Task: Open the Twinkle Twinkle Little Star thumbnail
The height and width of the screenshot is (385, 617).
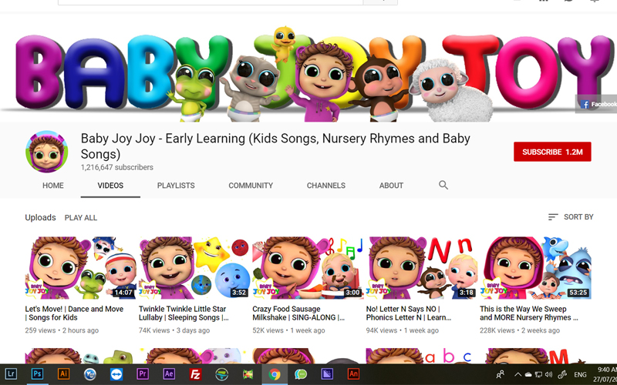Action: coord(194,268)
